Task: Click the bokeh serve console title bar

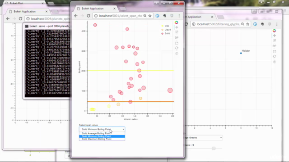Action: tap(47, 26)
